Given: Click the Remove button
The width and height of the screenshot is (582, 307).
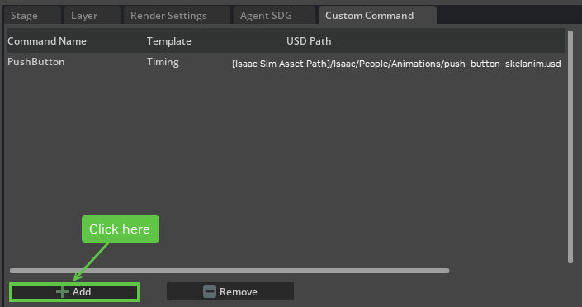Looking at the screenshot, I should [230, 292].
